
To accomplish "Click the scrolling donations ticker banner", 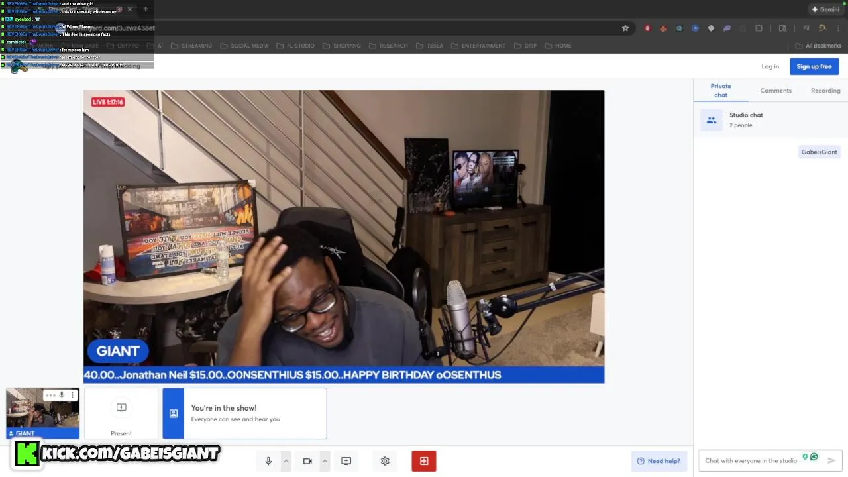I will click(344, 375).
